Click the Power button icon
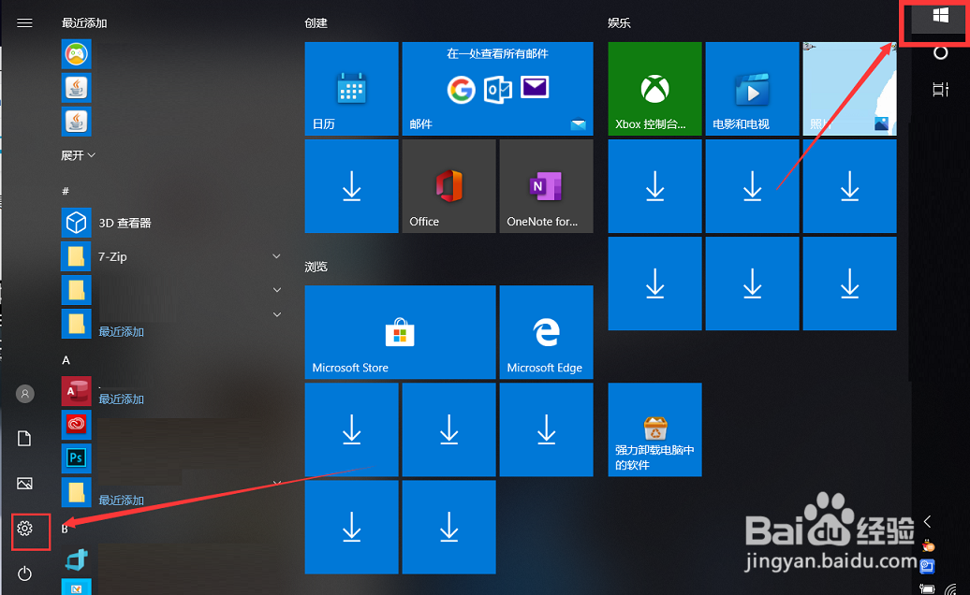The image size is (970, 595). (24, 573)
